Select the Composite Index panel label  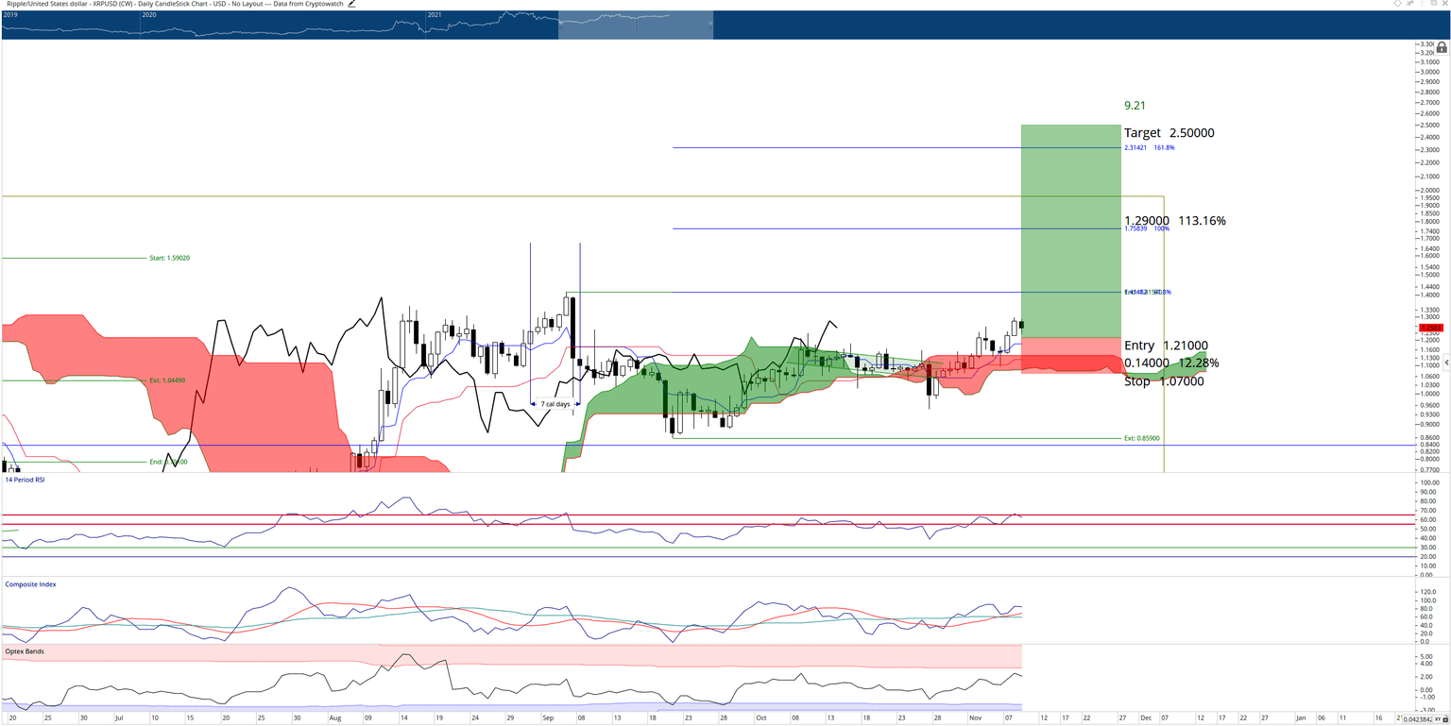click(30, 584)
